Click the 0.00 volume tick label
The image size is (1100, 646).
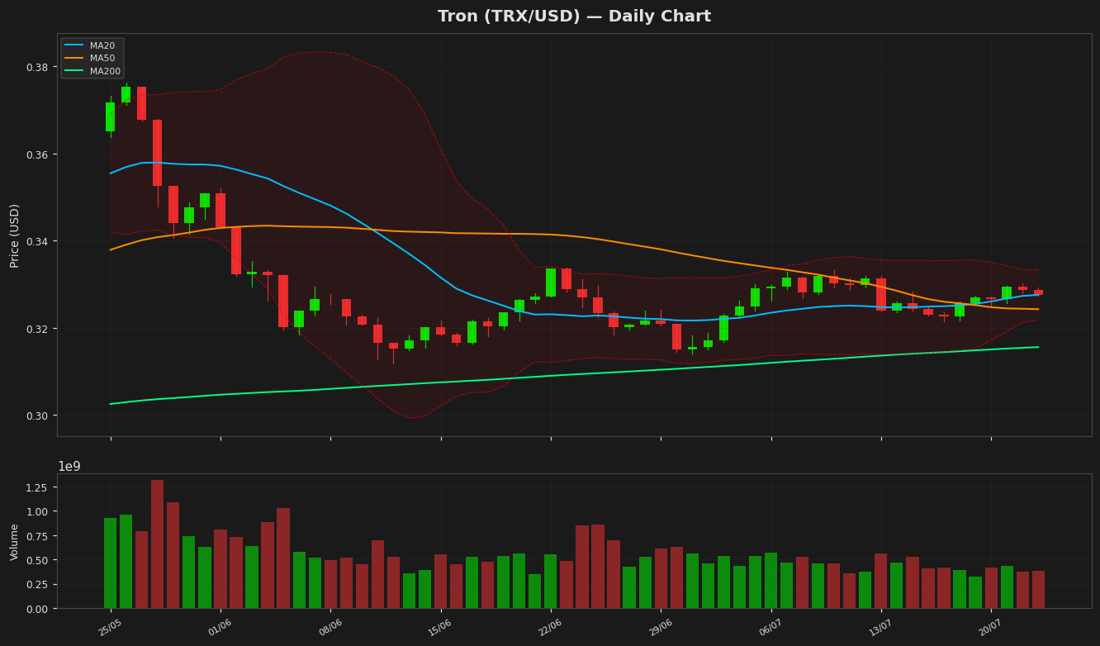click(39, 609)
